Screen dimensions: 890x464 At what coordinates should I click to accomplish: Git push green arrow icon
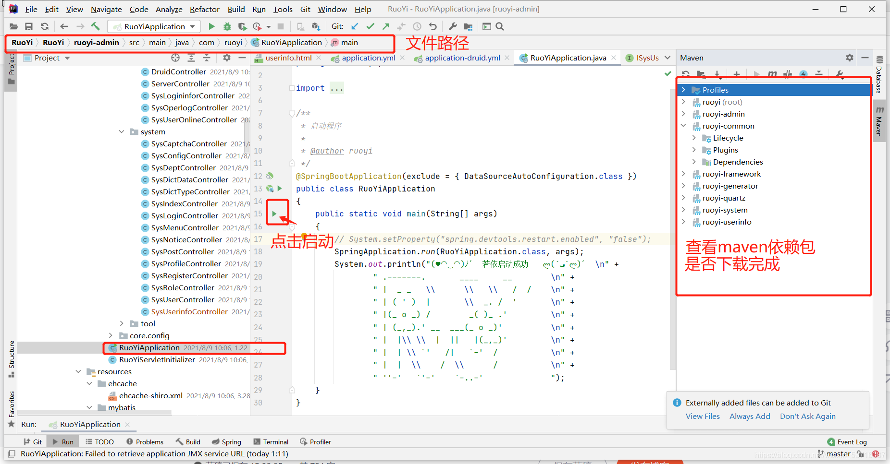click(386, 26)
